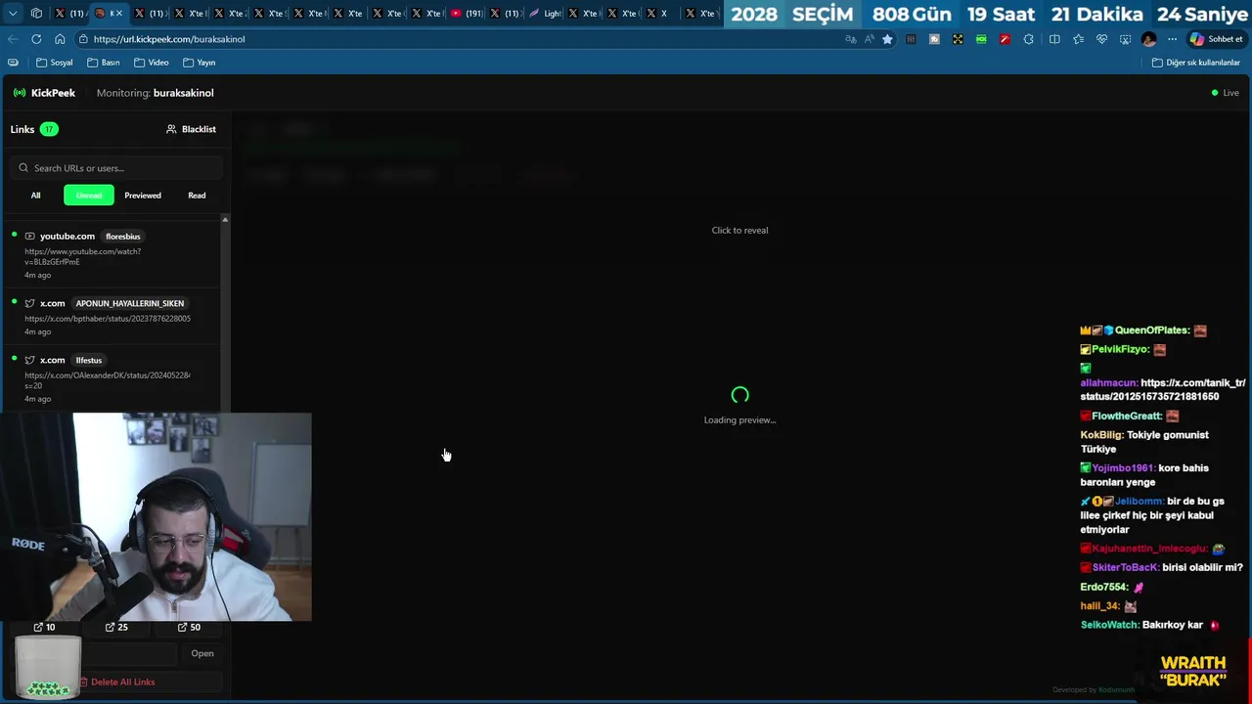Open the tab list dropdown arrow

tap(13, 13)
